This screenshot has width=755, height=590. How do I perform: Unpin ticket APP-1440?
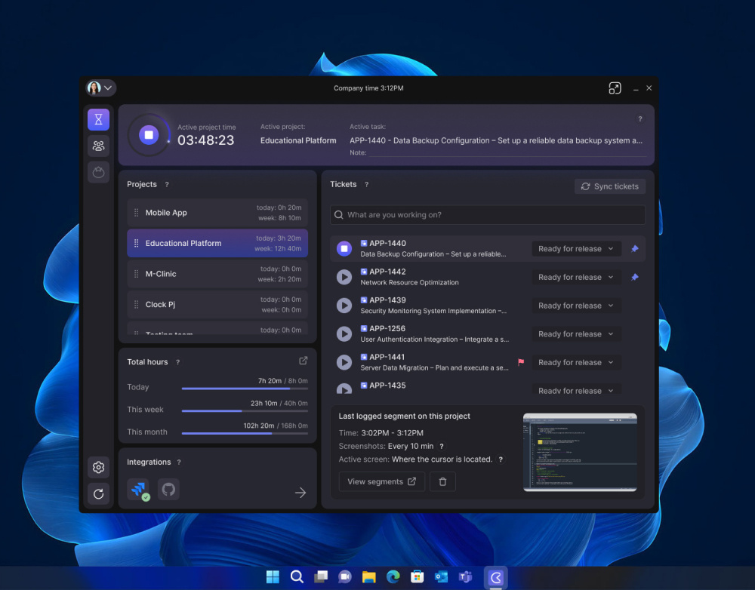click(x=634, y=248)
